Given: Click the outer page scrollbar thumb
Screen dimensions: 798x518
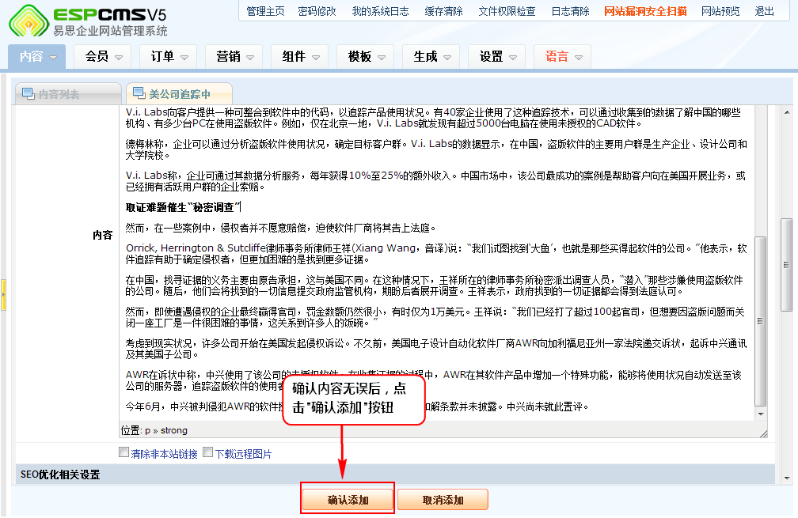Looking at the screenshot, I should coord(787,265).
